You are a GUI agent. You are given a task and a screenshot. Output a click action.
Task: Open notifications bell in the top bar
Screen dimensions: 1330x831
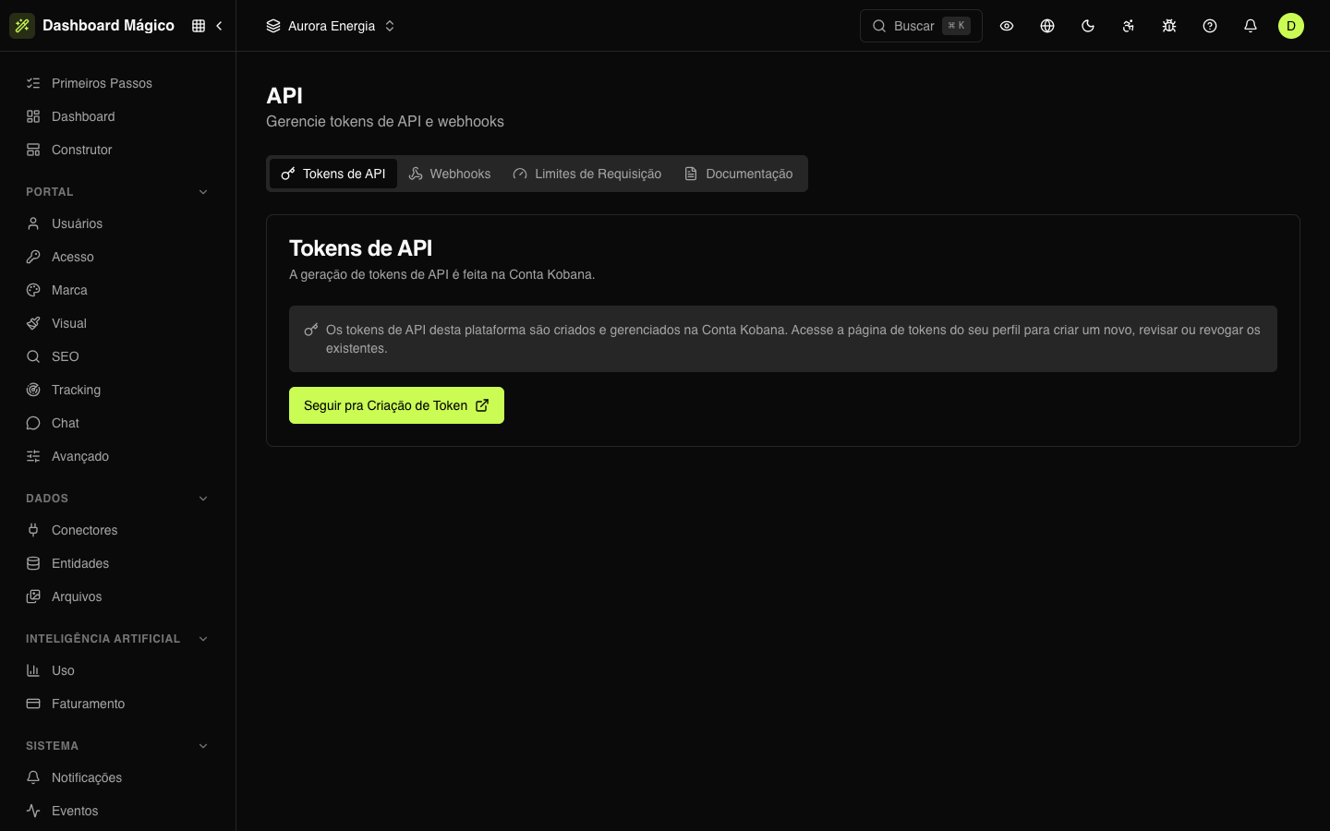[x=1251, y=26]
